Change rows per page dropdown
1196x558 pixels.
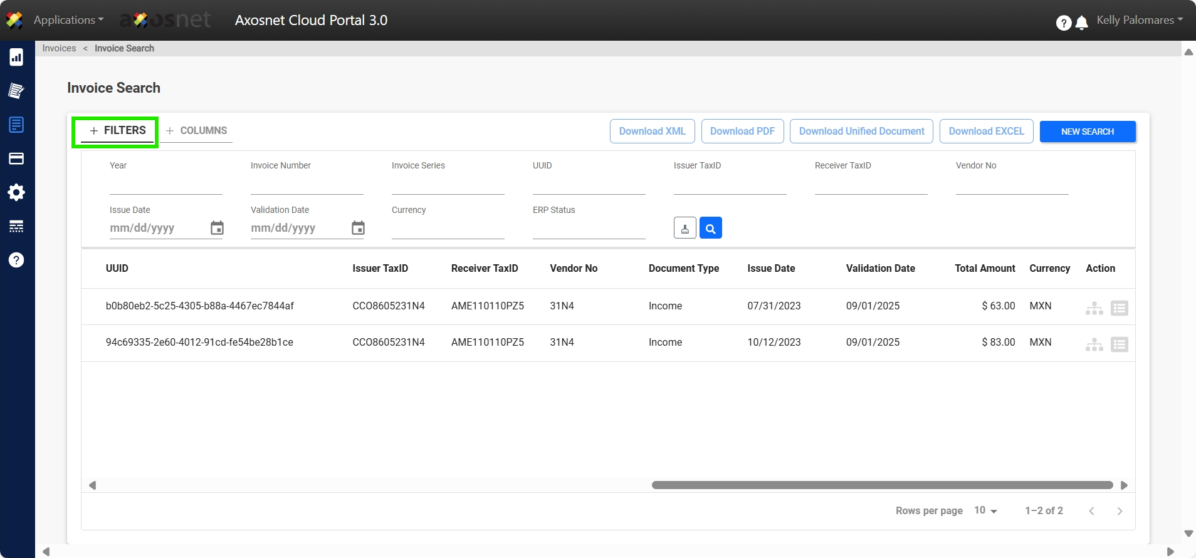click(985, 510)
